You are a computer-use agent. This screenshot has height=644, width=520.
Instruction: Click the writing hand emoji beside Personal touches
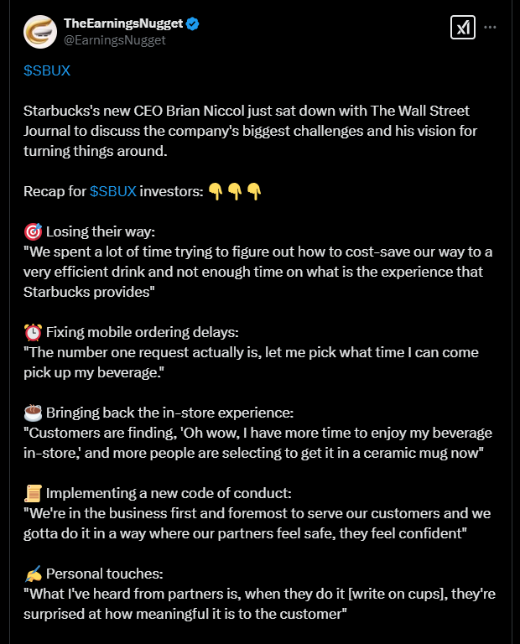33,574
